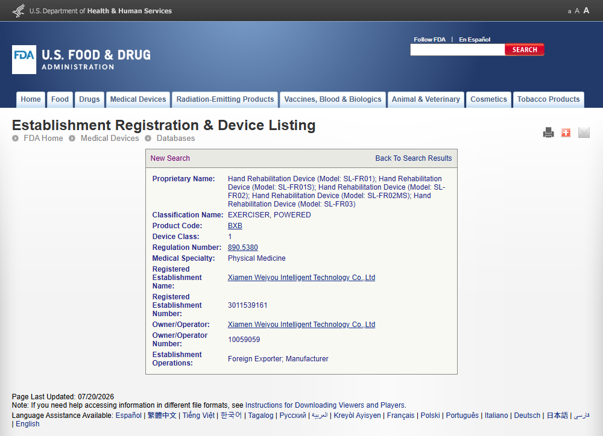Click 'Physical Medicine' specialty value
This screenshot has height=436, width=603.
click(256, 258)
